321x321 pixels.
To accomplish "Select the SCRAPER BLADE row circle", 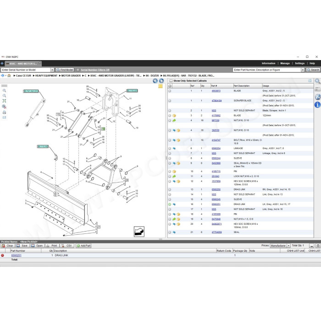I will [x=170, y=101].
